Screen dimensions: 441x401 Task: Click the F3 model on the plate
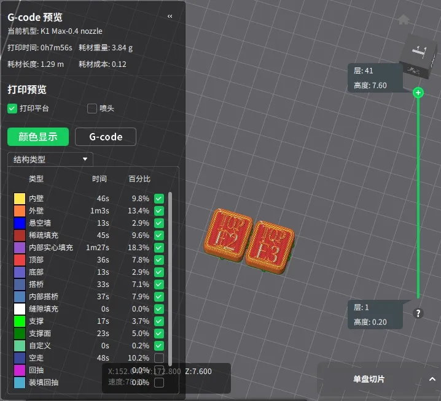point(270,245)
